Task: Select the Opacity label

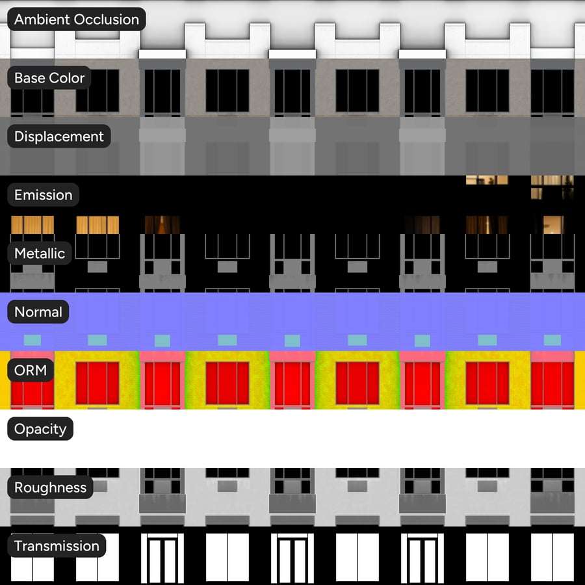Action: (40, 429)
